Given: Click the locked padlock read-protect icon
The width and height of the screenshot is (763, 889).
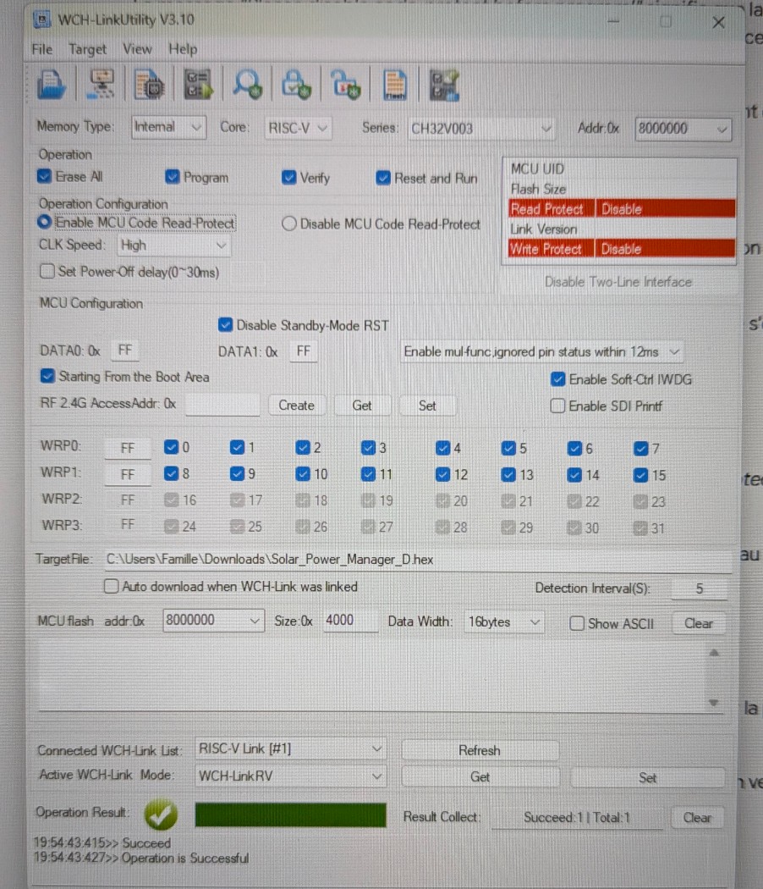Looking at the screenshot, I should coord(297,85).
